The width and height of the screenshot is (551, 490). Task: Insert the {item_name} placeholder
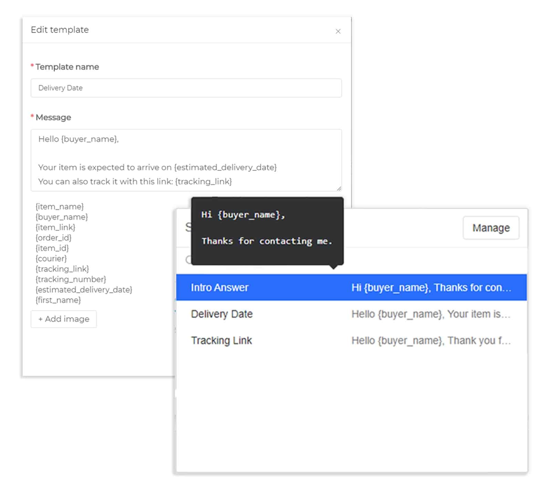coord(59,207)
